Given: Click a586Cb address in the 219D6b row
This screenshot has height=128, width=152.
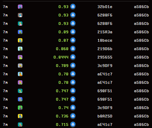Looking at the screenshot, I should pyautogui.click(x=141, y=49).
